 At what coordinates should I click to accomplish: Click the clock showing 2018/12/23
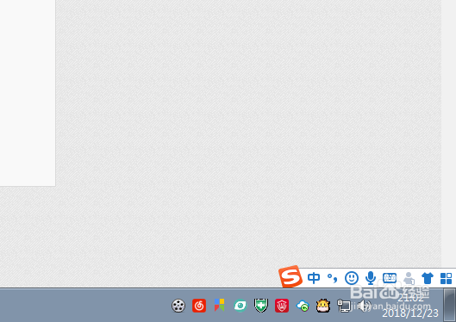coord(410,306)
